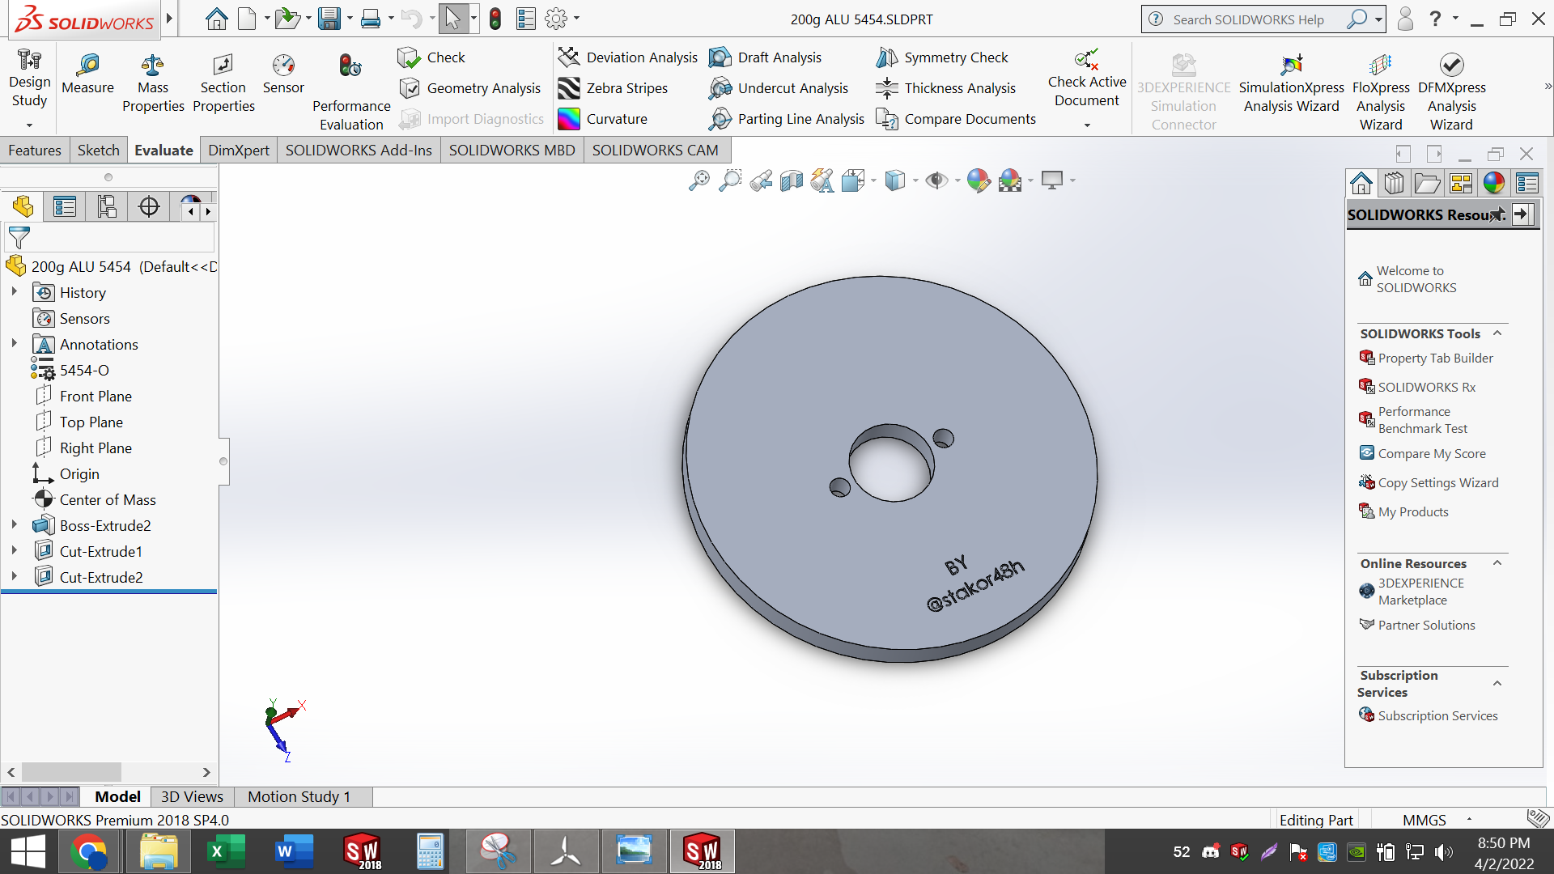The width and height of the screenshot is (1554, 874).
Task: Open Edit Appearance color ball
Action: [978, 180]
